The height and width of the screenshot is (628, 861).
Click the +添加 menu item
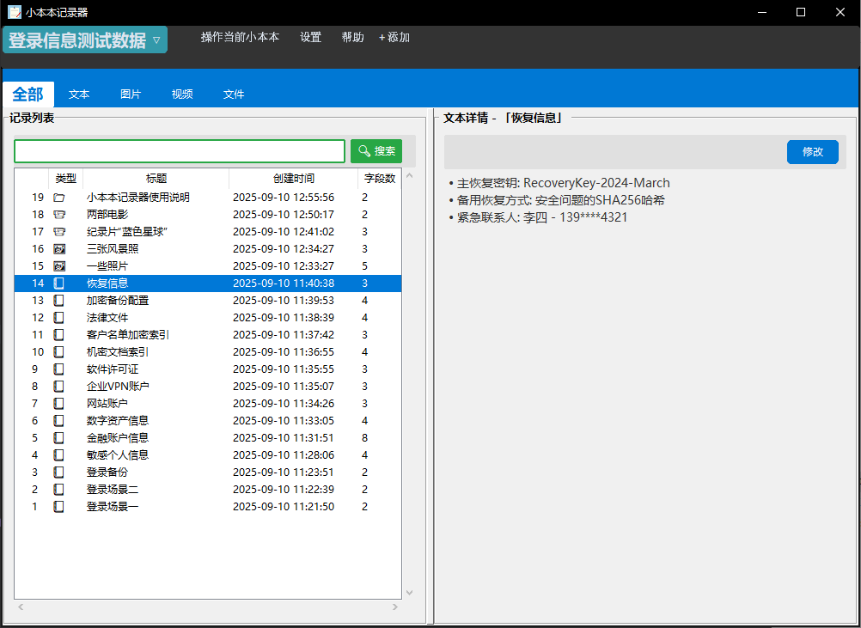point(394,38)
